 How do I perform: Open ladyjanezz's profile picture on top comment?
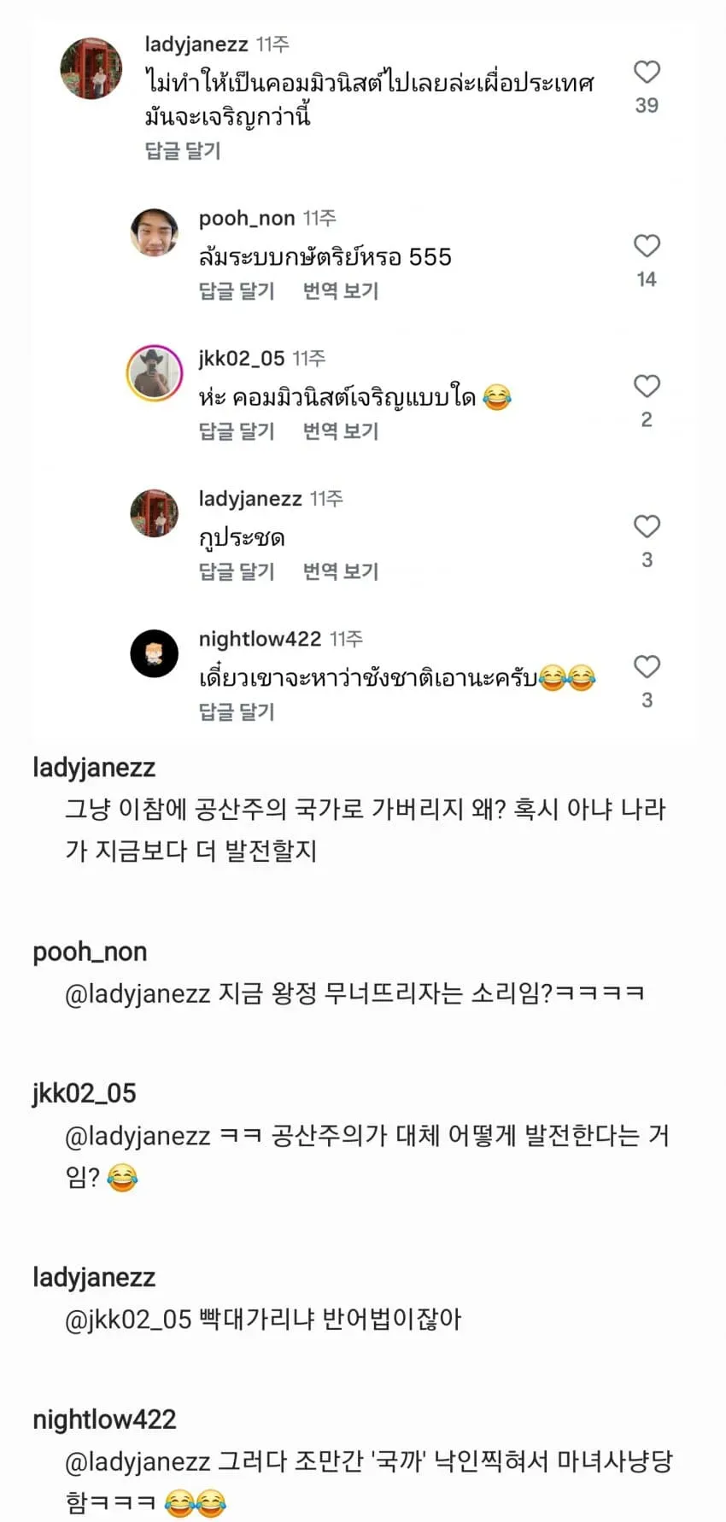[x=91, y=68]
